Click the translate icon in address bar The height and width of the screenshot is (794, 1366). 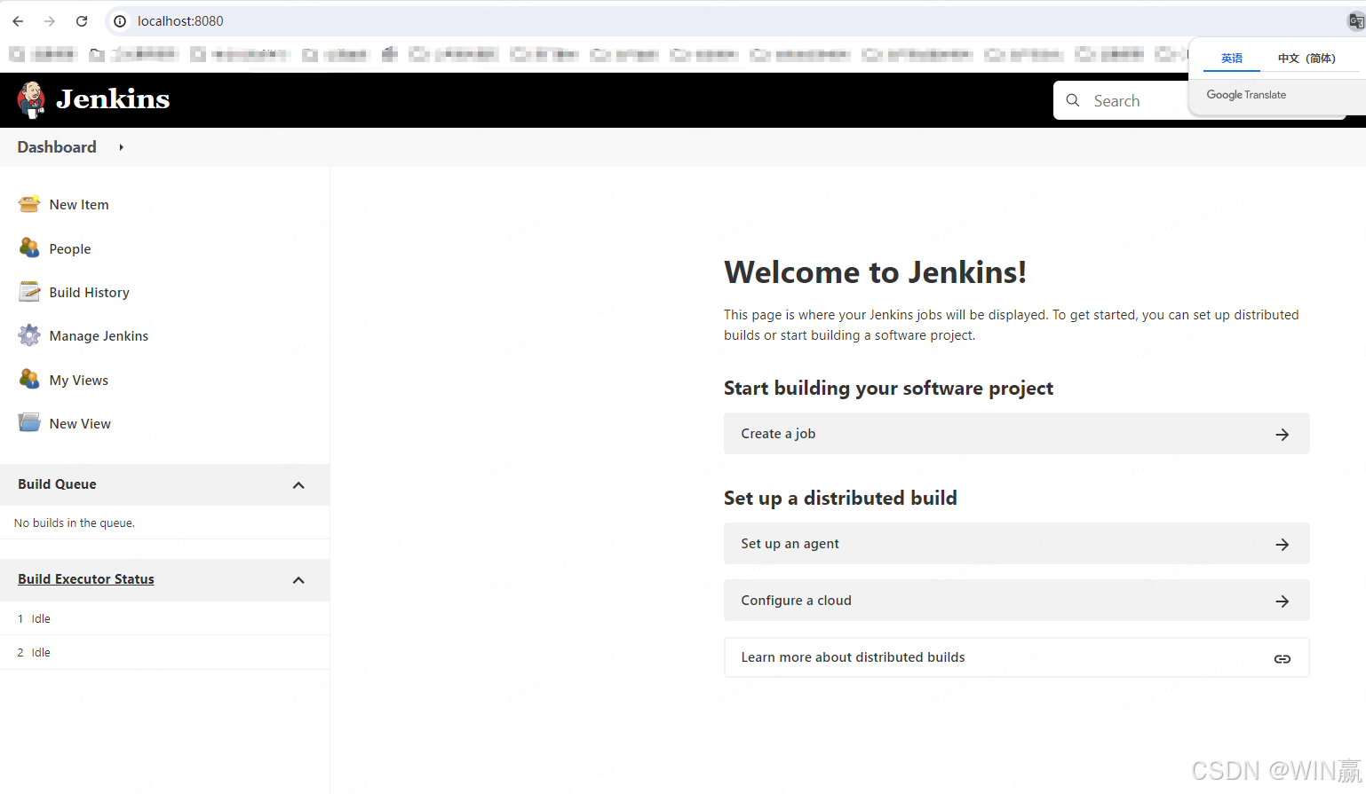click(x=1355, y=21)
